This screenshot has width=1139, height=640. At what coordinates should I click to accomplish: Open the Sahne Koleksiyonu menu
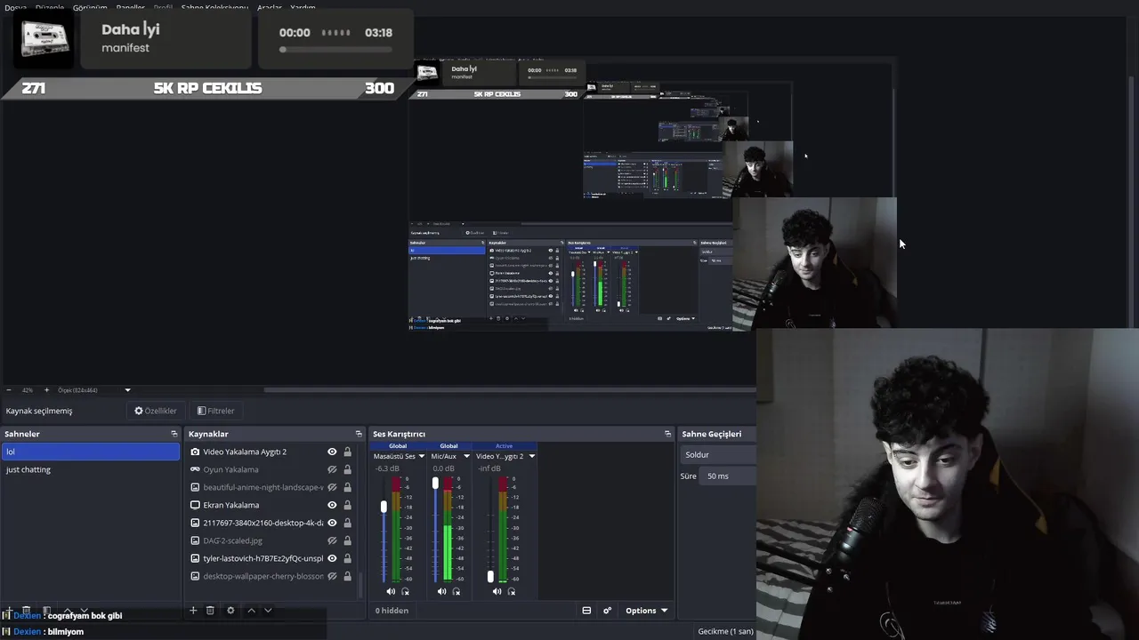pyautogui.click(x=214, y=7)
